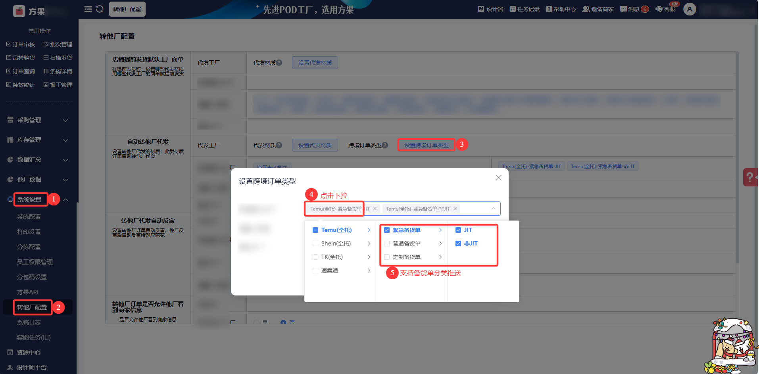Click the 订单查询 shortcut icon

pyautogui.click(x=9, y=71)
